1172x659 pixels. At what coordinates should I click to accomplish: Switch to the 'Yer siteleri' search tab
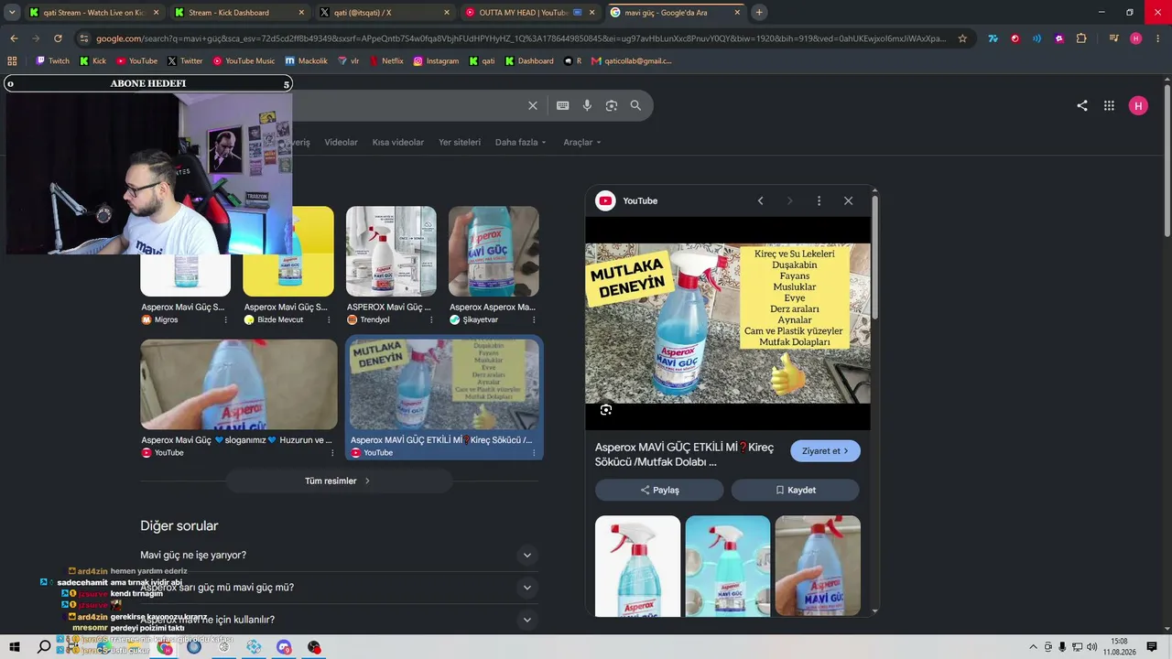coord(460,142)
